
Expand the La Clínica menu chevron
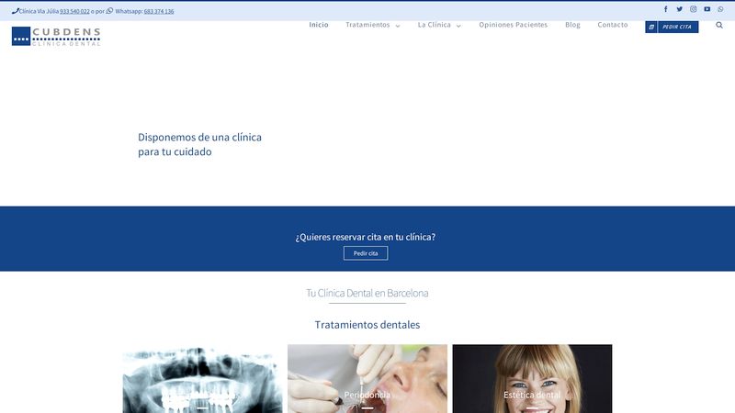(458, 26)
